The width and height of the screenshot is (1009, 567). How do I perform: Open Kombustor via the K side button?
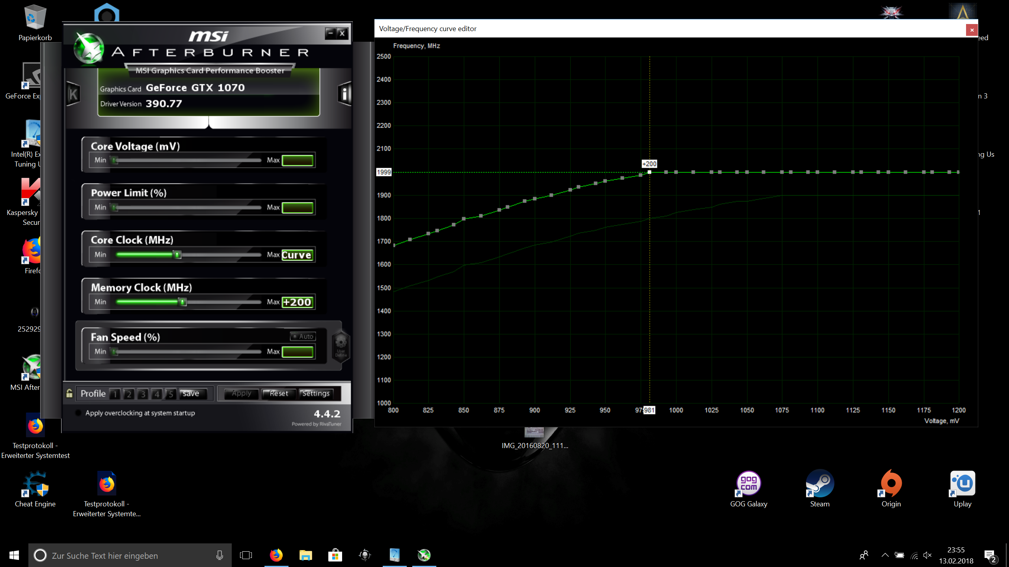(x=73, y=94)
